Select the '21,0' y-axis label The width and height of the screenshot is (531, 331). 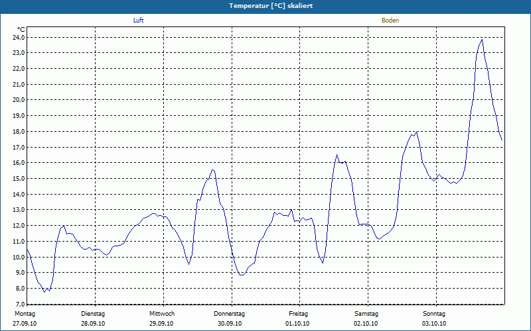19,84
